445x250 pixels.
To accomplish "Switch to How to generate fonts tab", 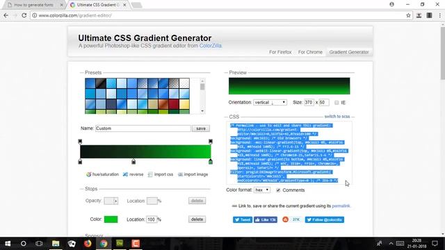I will pos(33,5).
